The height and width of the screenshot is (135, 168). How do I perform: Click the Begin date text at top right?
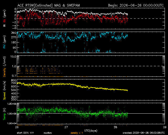(136, 5)
